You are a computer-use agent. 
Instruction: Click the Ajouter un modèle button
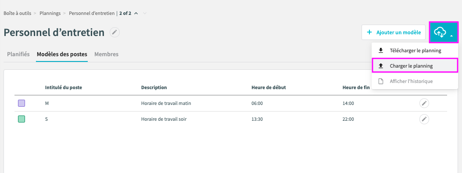pos(394,32)
